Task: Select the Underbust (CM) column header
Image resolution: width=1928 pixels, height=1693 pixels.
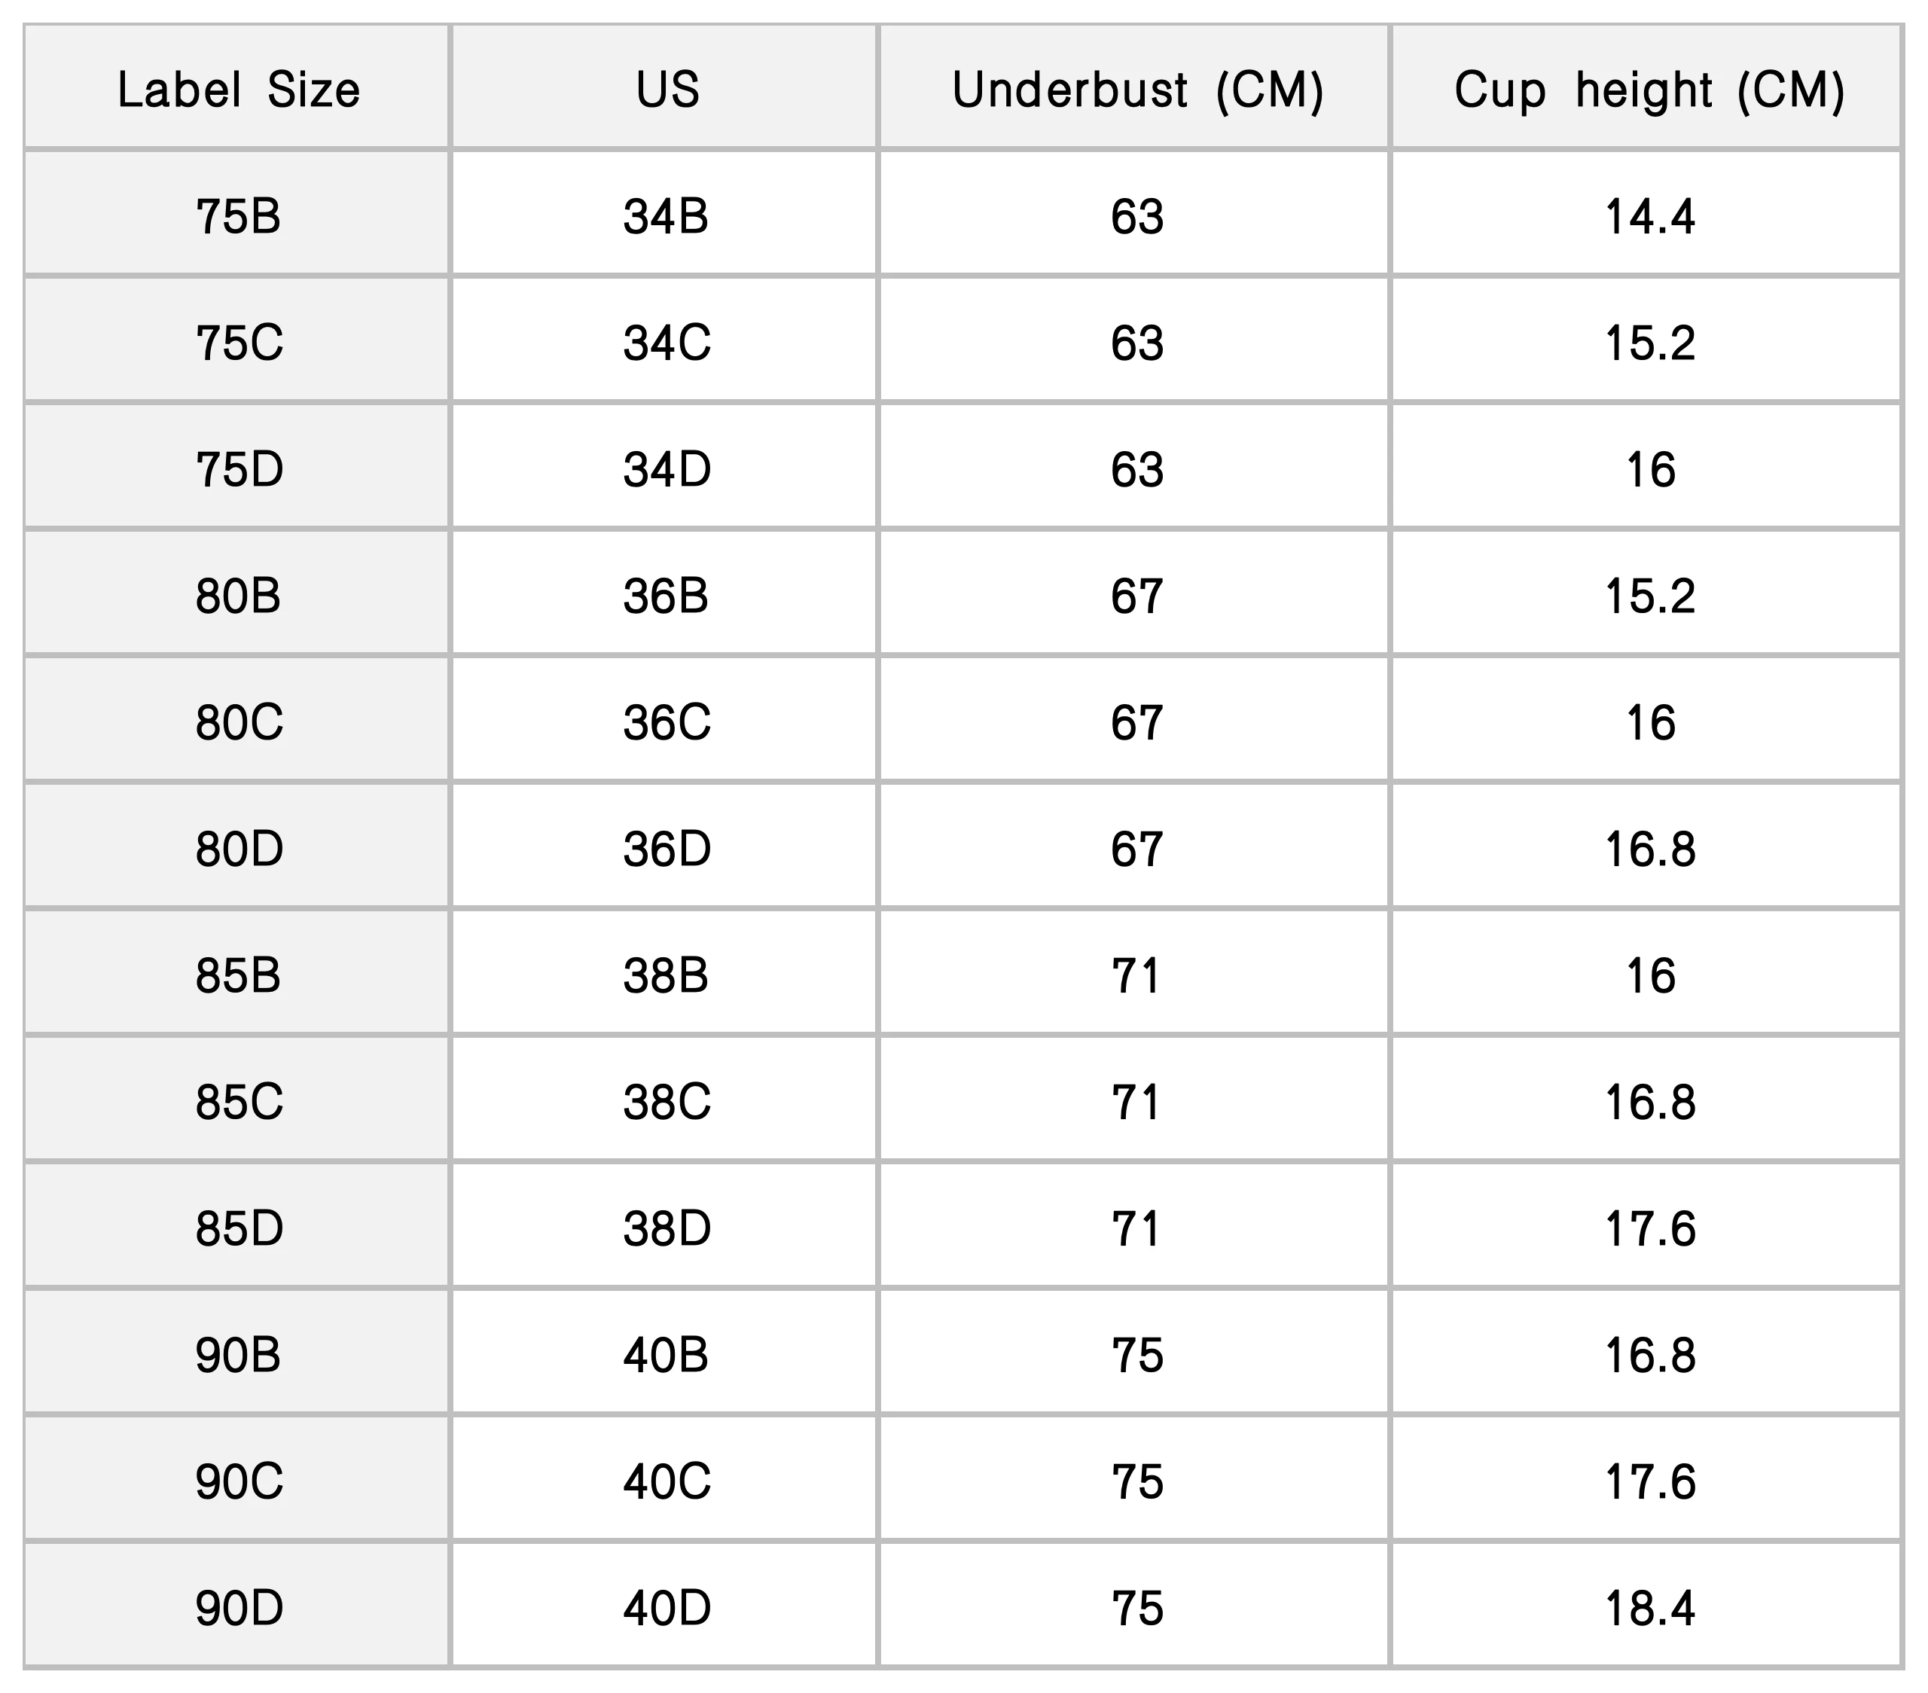Action: [x=1136, y=90]
